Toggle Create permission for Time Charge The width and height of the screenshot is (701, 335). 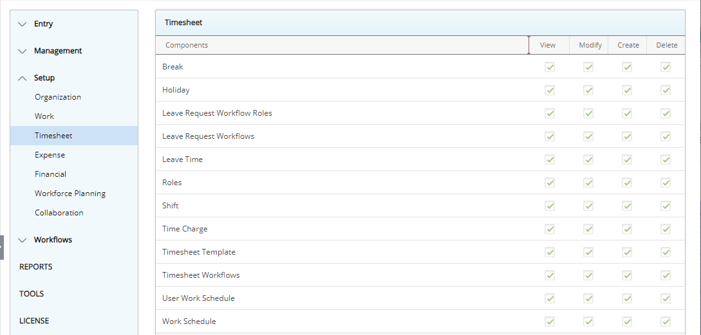627,229
